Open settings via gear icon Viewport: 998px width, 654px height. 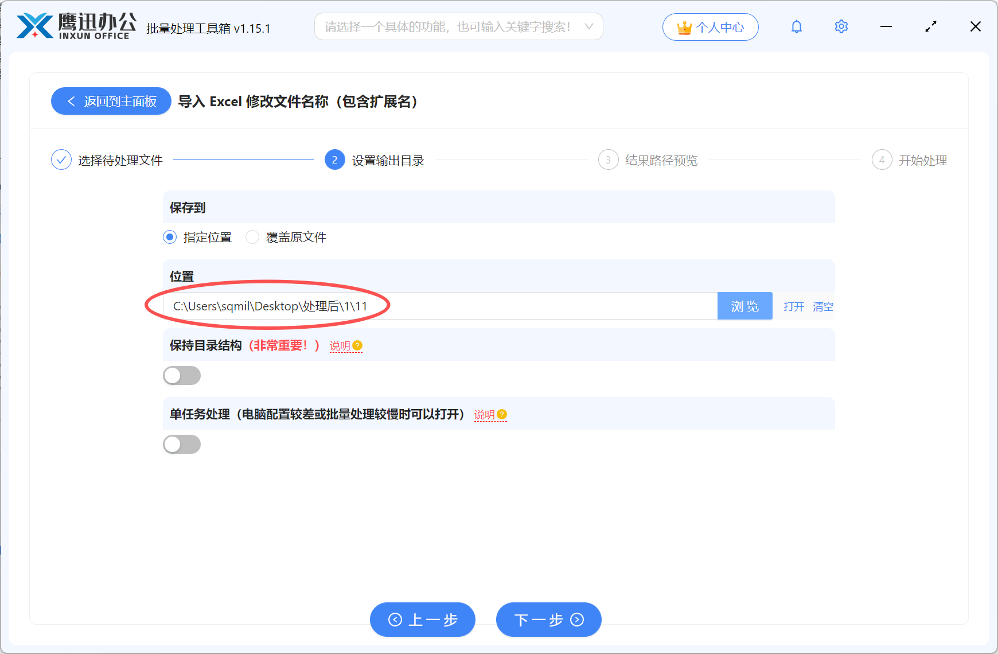pyautogui.click(x=841, y=26)
